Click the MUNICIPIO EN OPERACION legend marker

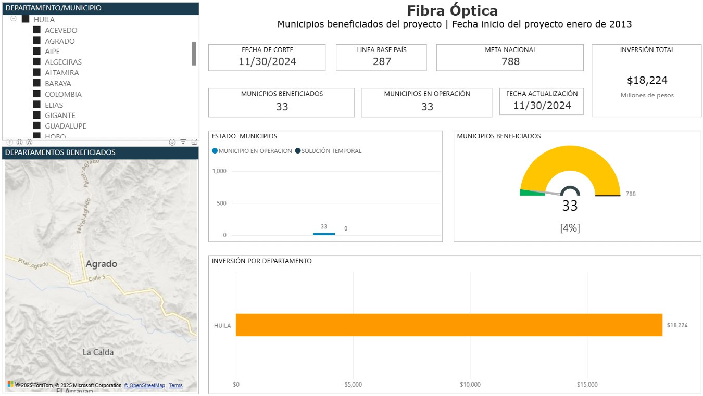coord(215,151)
